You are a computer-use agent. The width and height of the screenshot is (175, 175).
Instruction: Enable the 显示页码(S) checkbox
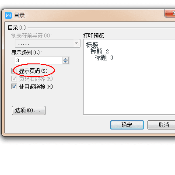(14, 71)
